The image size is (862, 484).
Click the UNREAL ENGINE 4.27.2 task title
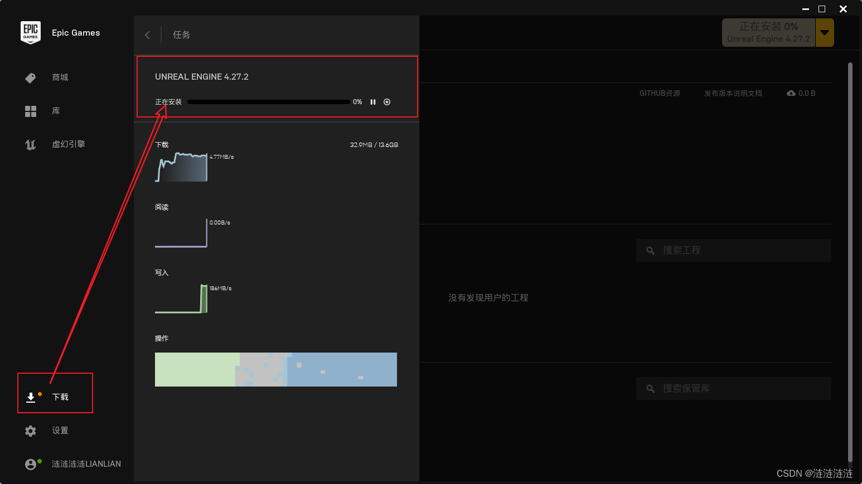(x=202, y=77)
